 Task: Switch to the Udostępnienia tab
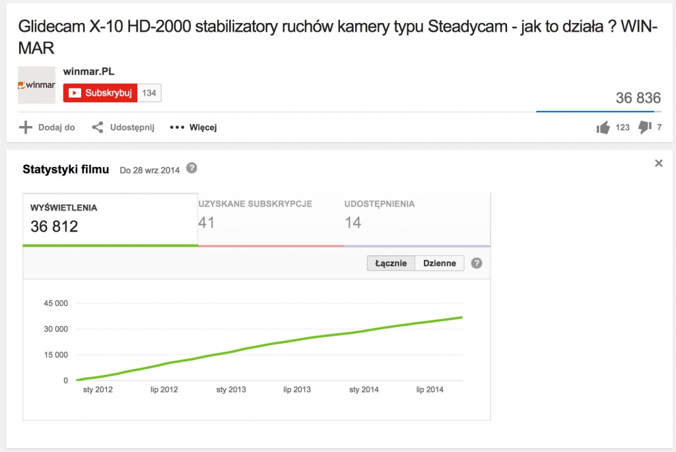point(417,218)
